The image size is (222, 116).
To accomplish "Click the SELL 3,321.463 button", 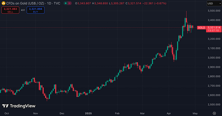I will pos(10,10).
